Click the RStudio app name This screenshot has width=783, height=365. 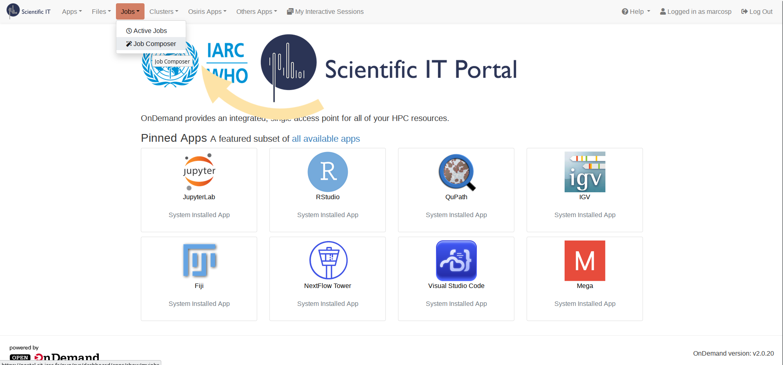[x=327, y=197]
